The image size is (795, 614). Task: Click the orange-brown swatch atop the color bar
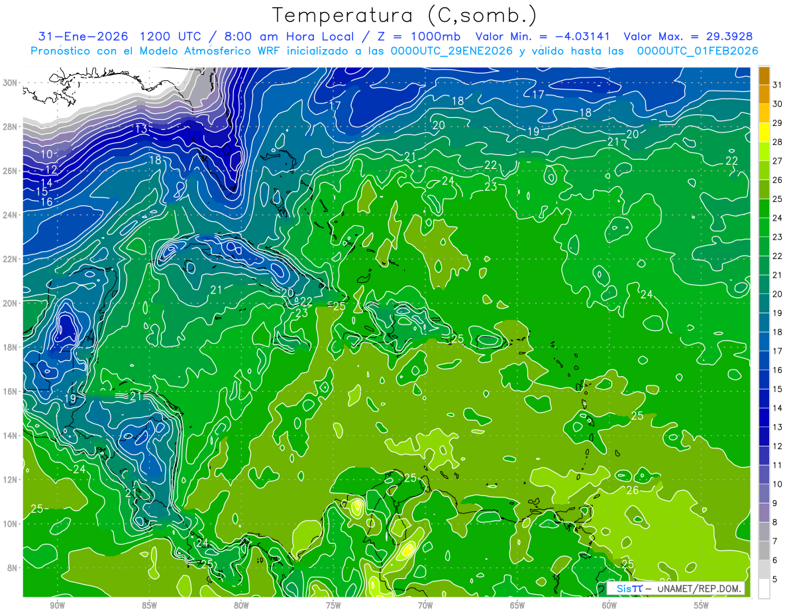(764, 75)
